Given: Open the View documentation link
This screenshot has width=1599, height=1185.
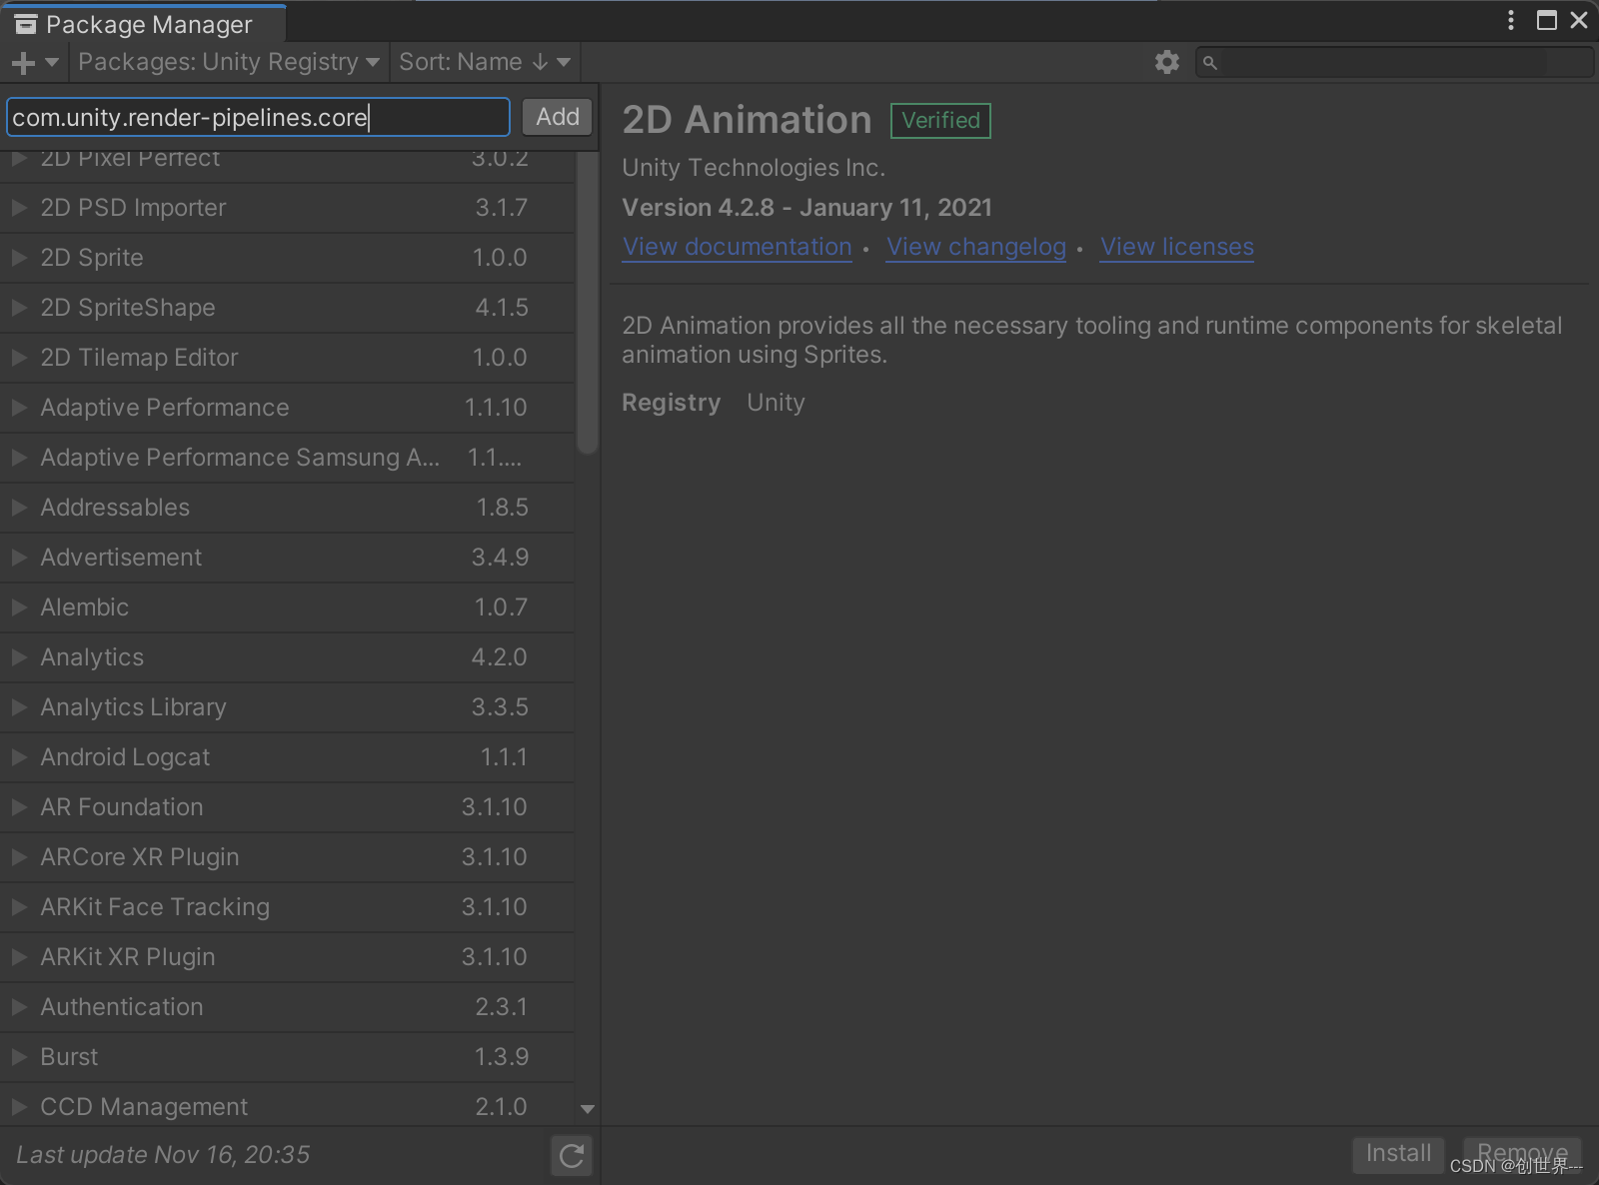Looking at the screenshot, I should coord(737,247).
